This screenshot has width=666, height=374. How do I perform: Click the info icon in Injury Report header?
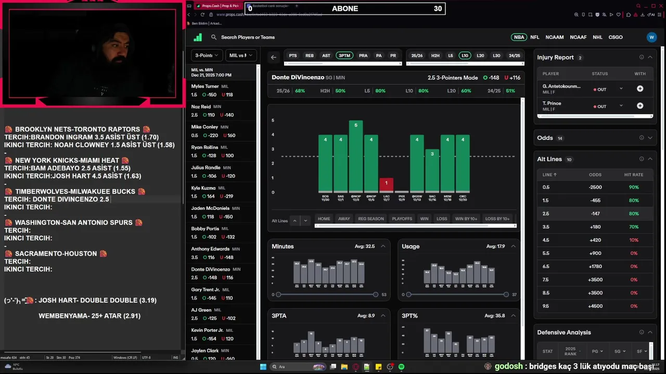642,57
